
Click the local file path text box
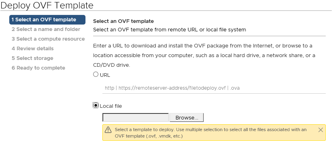coord(135,117)
